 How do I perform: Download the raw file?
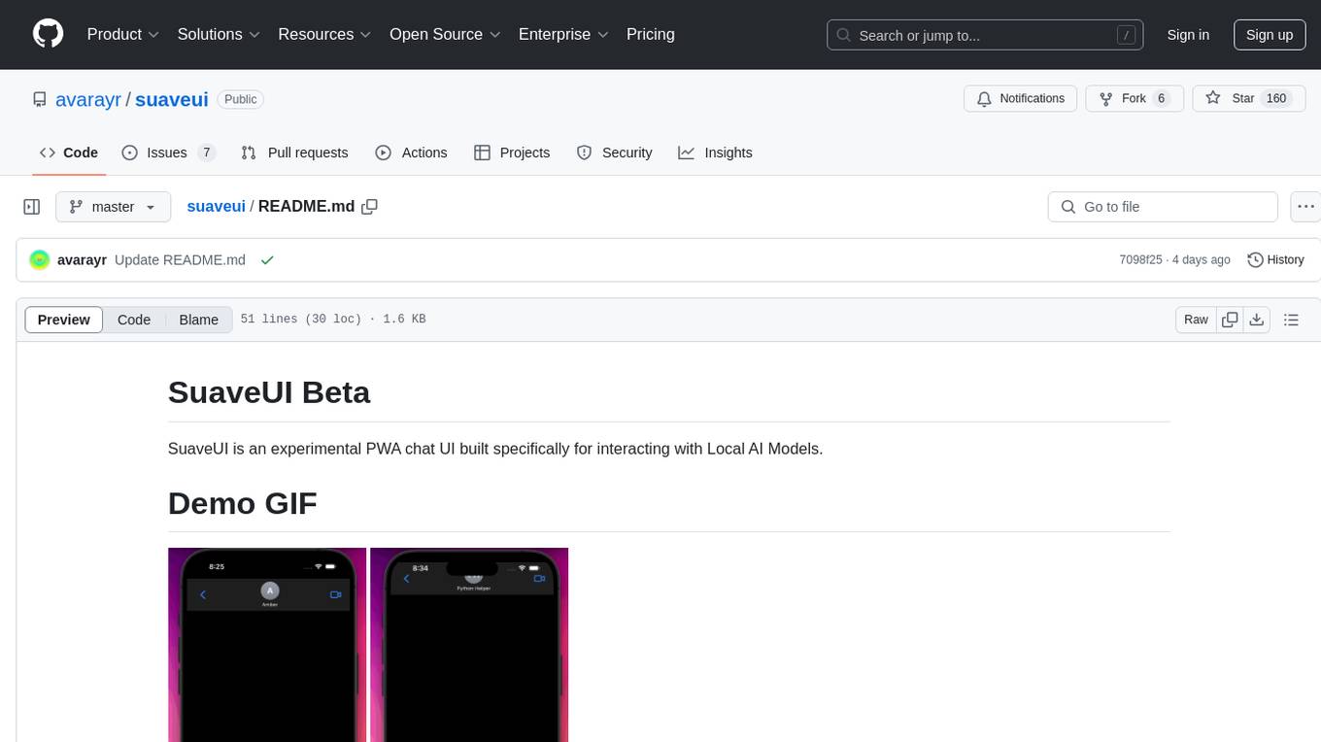coord(1256,320)
